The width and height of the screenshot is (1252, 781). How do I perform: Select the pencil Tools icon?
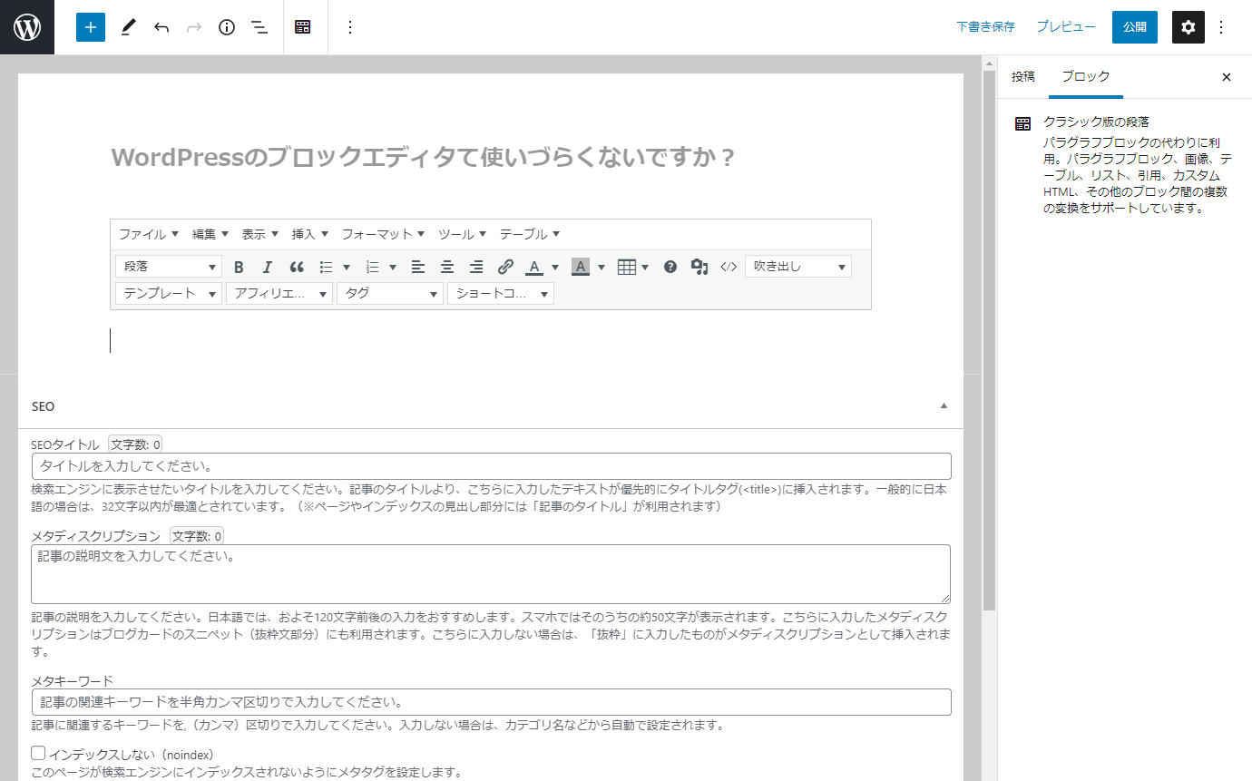127,27
